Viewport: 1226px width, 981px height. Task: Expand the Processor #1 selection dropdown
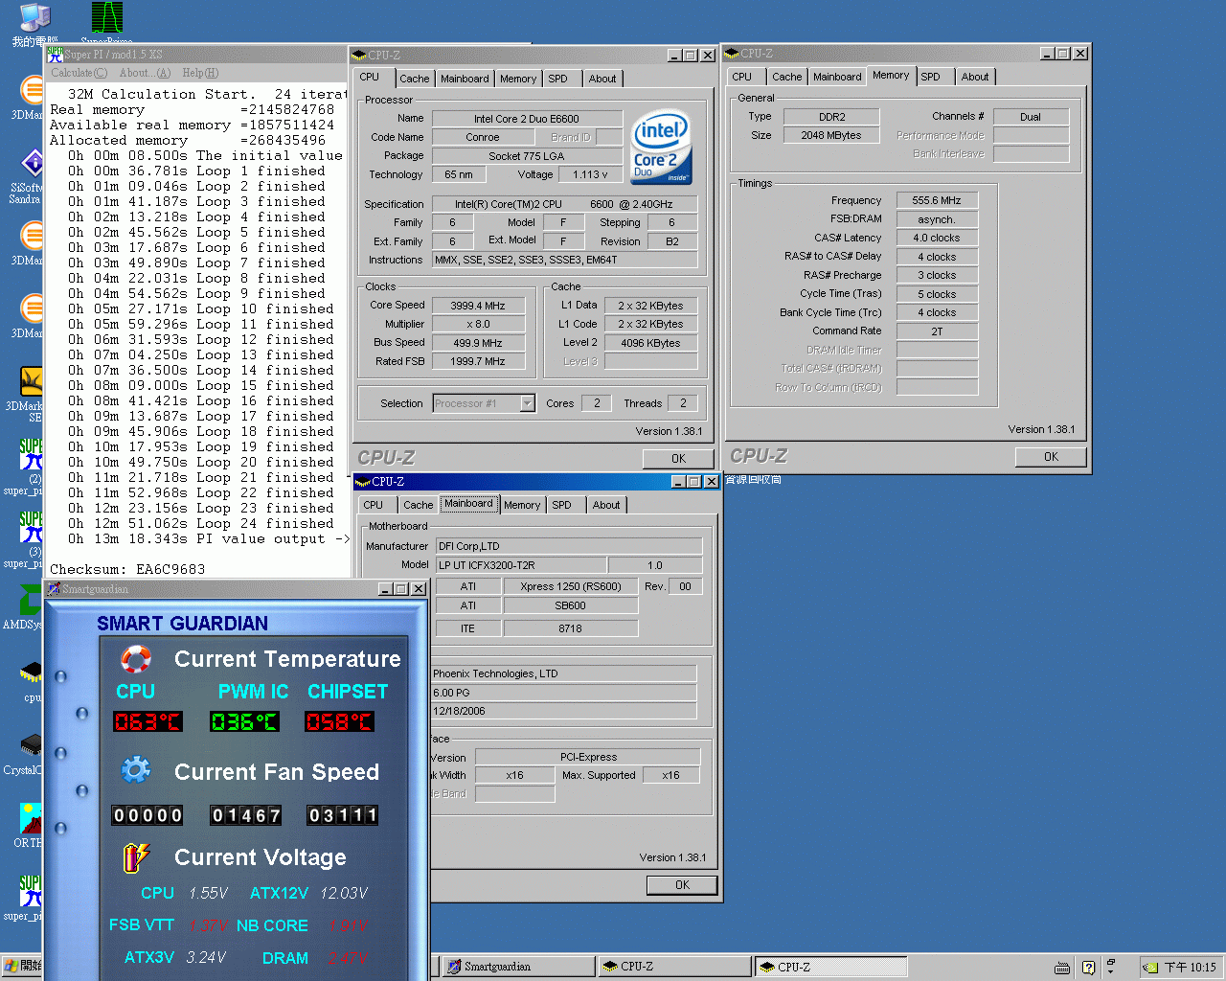click(527, 403)
